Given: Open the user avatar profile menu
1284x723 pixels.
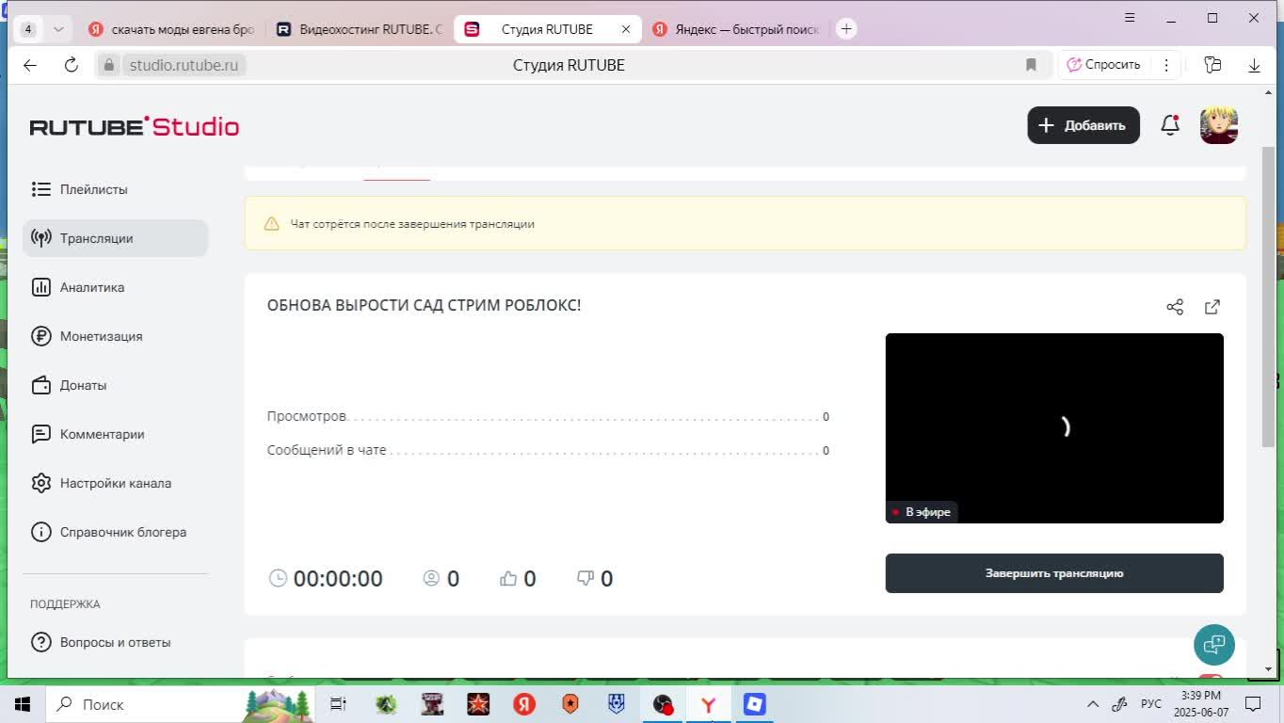Looking at the screenshot, I should 1219,125.
